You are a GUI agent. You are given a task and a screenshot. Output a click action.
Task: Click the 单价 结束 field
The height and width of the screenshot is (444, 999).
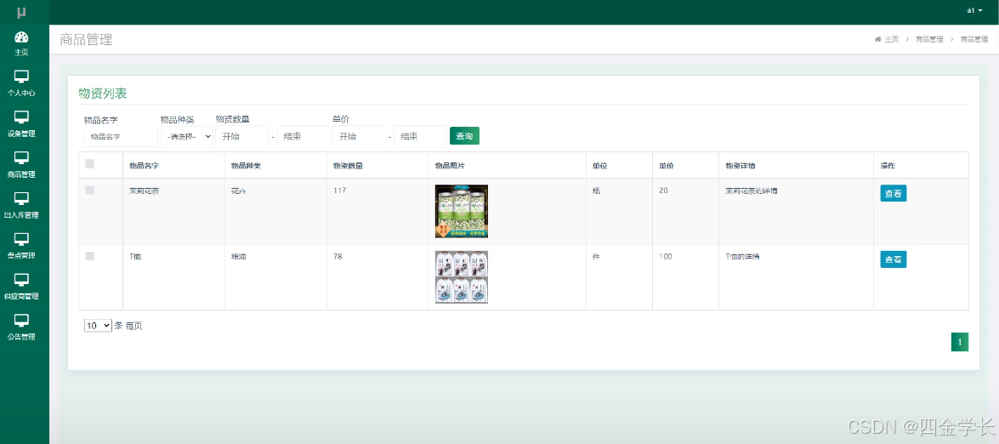pos(421,136)
